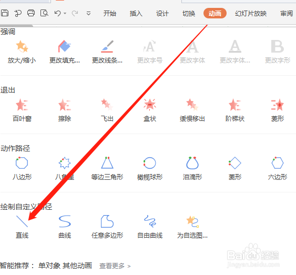Draw a 自由曲线 custom path

tap(150, 227)
